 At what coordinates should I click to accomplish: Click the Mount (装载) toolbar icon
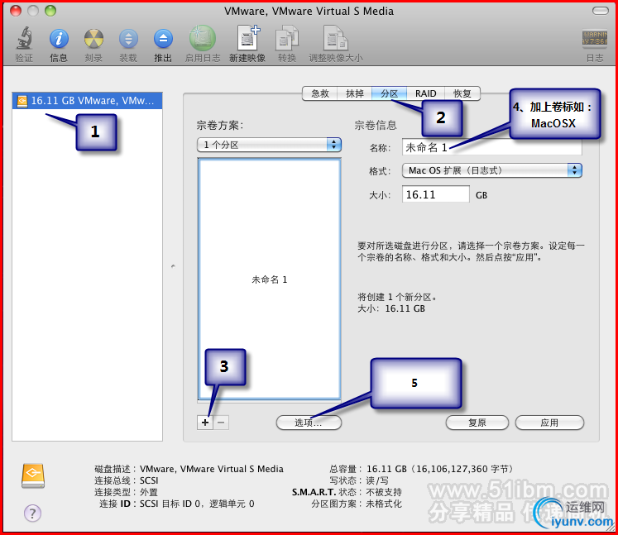128,39
